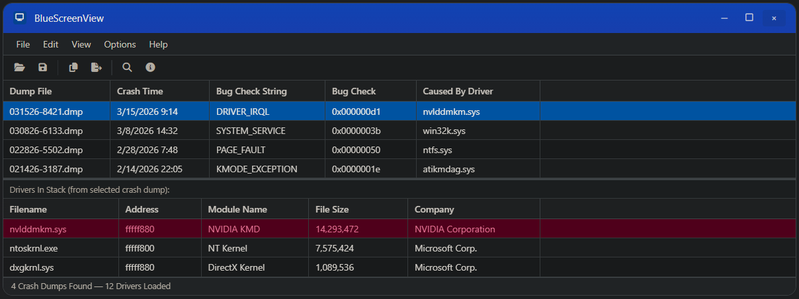This screenshot has height=299, width=799.
Task: Click the Find magnifier toolbar icon
Action: pyautogui.click(x=127, y=67)
